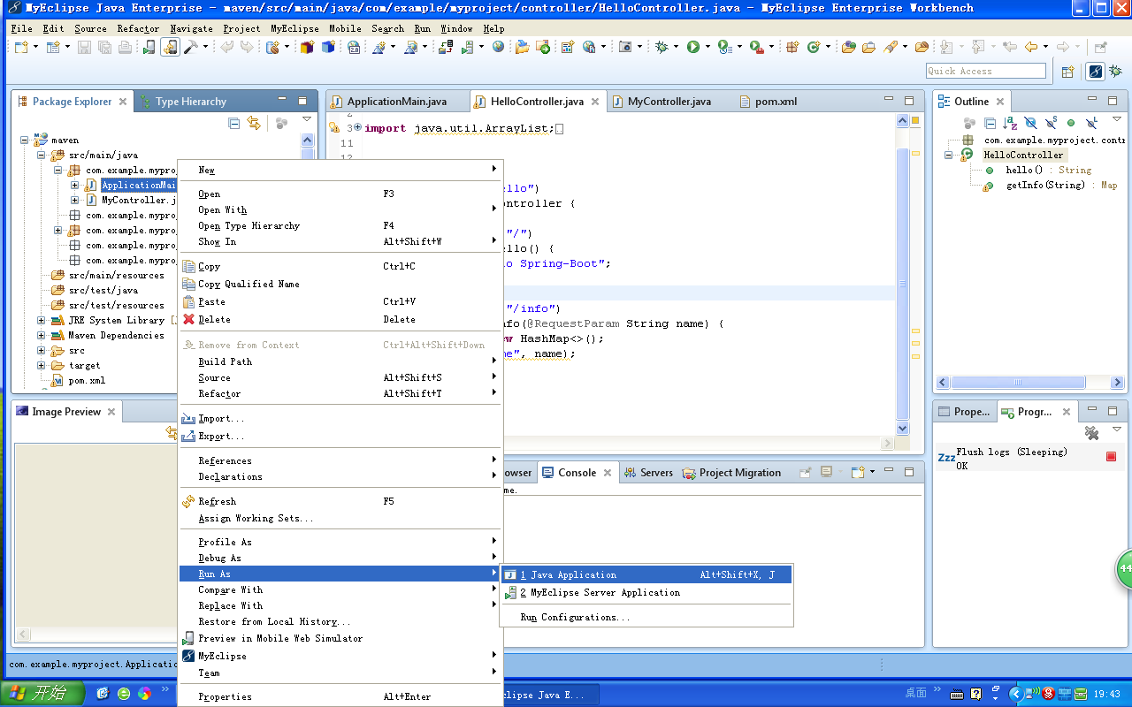Click the New Java Package icon in toolbar

click(792, 47)
